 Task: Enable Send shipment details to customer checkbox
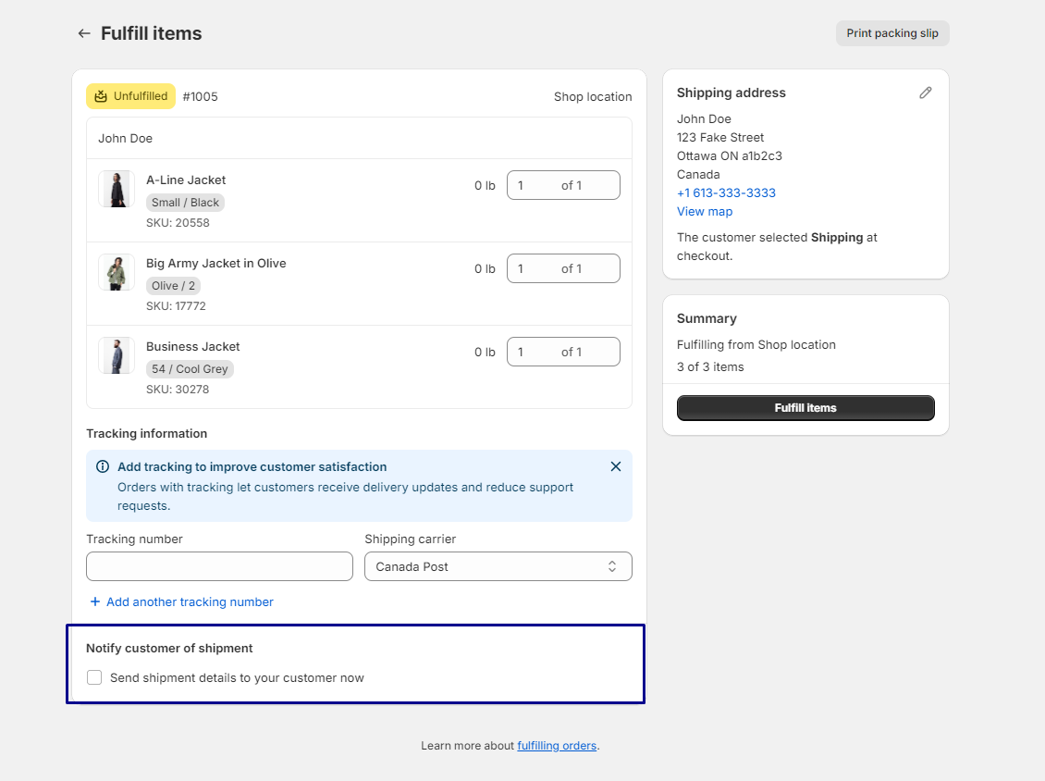pos(94,677)
